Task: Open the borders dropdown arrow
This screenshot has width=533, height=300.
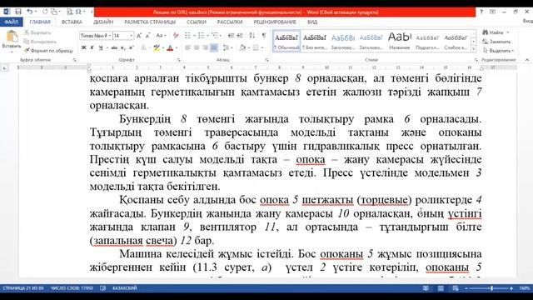Action: pyautogui.click(x=262, y=47)
